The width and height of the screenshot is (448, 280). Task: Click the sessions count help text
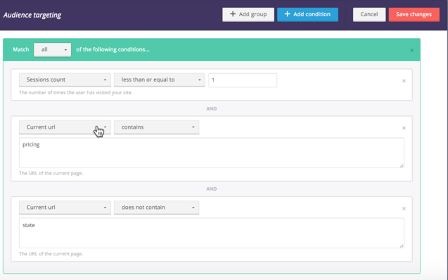[x=76, y=93]
